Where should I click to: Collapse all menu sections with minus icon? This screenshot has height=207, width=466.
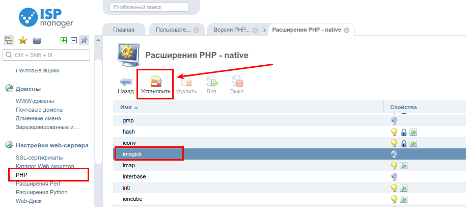(x=74, y=40)
